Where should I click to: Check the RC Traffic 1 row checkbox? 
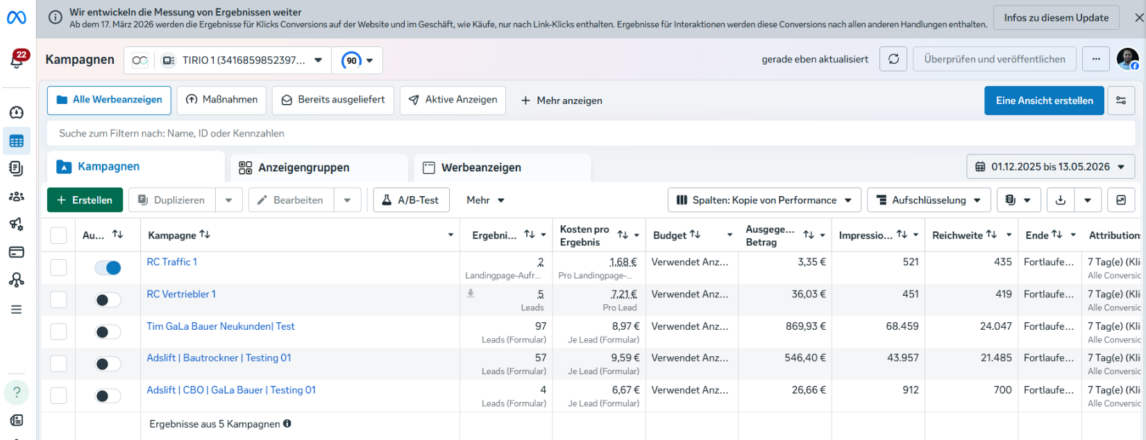tap(58, 267)
